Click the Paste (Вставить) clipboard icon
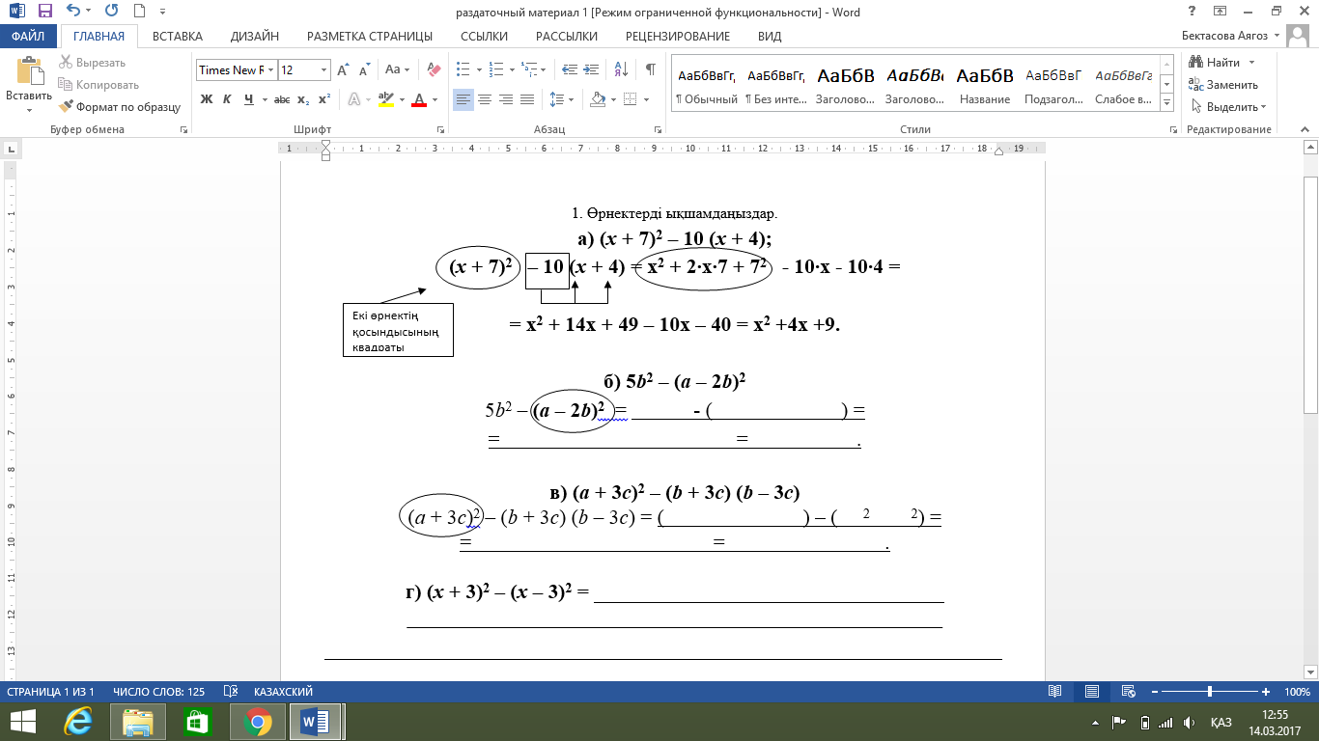The height and width of the screenshot is (741, 1319). click(x=29, y=72)
